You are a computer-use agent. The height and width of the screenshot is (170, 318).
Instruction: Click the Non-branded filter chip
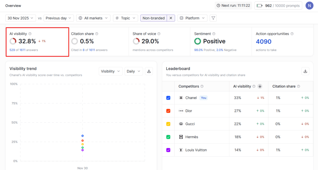(x=153, y=18)
